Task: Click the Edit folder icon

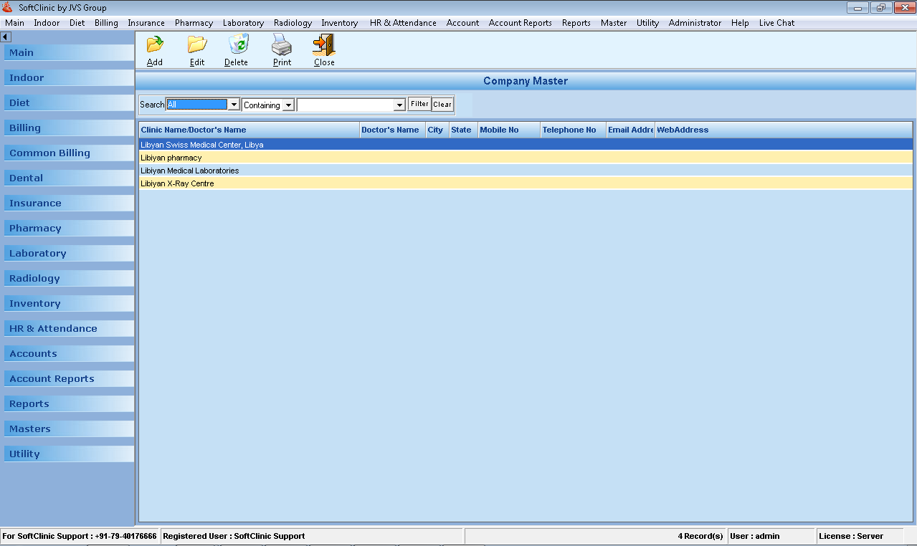Action: (x=196, y=49)
